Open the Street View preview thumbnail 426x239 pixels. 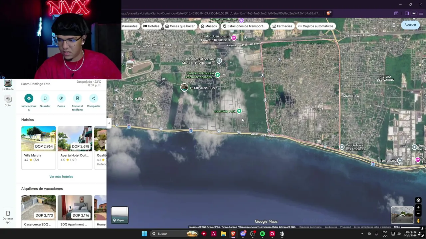click(402, 215)
